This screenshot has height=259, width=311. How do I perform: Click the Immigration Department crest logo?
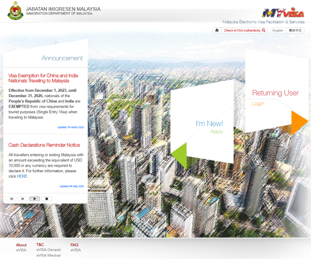[x=15, y=11]
